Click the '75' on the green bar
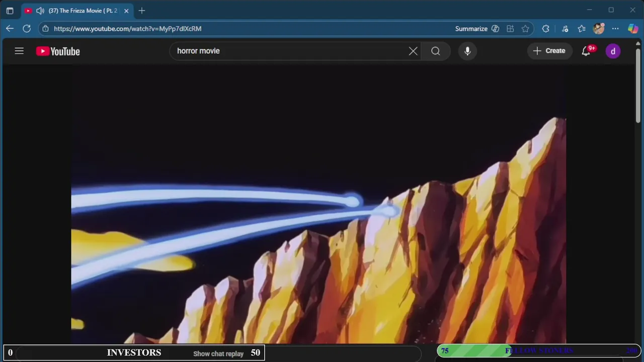This screenshot has width=644, height=362. tap(445, 351)
